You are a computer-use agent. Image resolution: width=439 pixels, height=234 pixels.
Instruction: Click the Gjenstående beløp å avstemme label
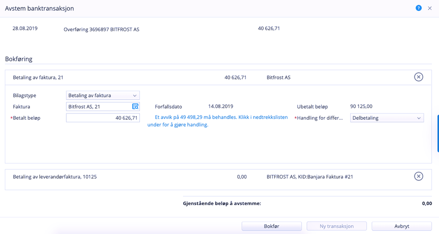(222, 203)
